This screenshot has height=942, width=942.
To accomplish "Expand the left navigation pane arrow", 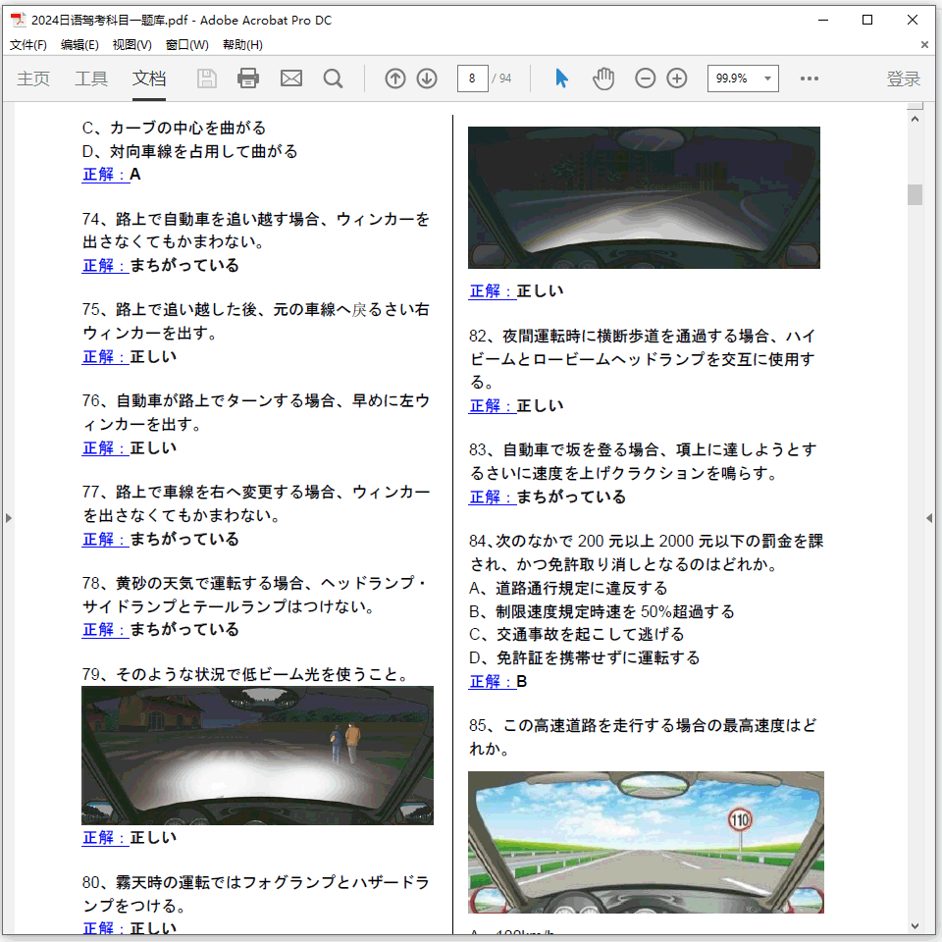I will coord(9,517).
